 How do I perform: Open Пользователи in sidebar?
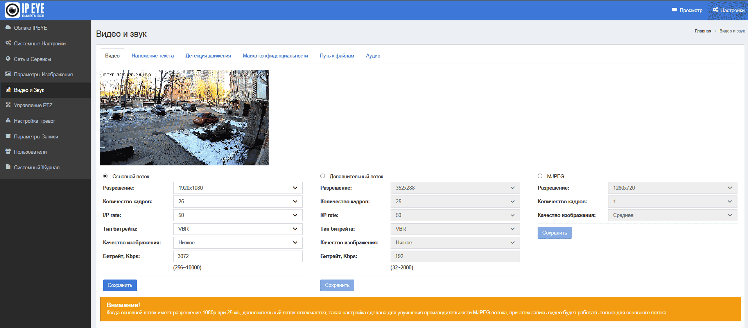[45, 152]
